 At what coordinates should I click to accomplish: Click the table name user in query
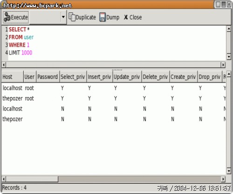[28, 37]
